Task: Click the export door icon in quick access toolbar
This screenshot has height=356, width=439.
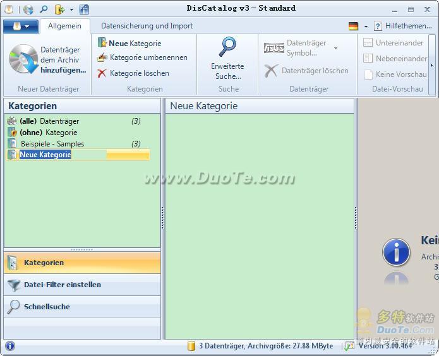Action: [59, 10]
